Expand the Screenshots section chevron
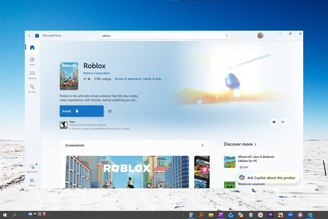The image size is (328, 219). [202, 145]
